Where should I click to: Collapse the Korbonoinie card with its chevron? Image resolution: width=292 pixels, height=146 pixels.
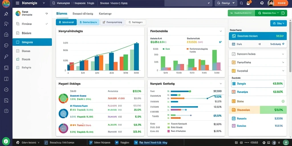(x=221, y=31)
